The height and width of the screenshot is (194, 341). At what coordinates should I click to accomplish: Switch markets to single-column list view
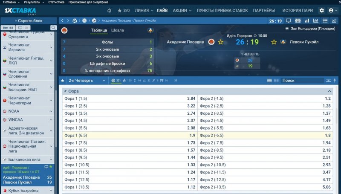point(269,80)
